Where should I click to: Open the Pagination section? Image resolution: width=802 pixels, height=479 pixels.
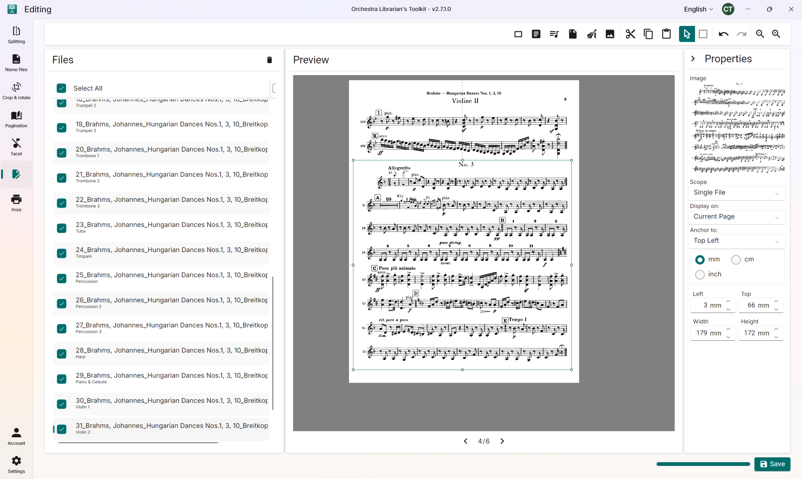[17, 119]
